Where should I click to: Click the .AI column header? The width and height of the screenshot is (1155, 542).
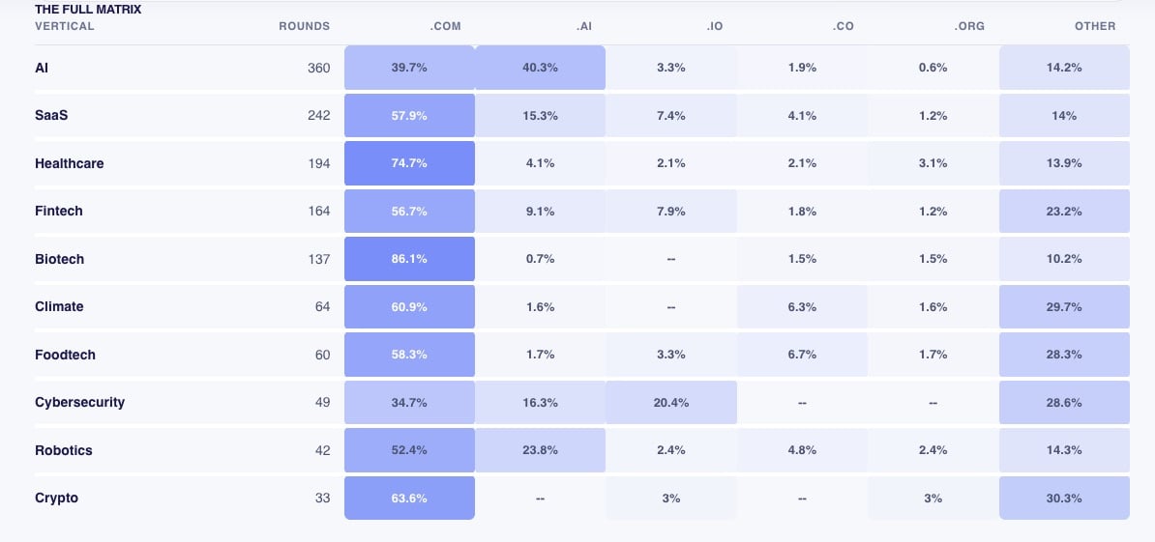[583, 26]
